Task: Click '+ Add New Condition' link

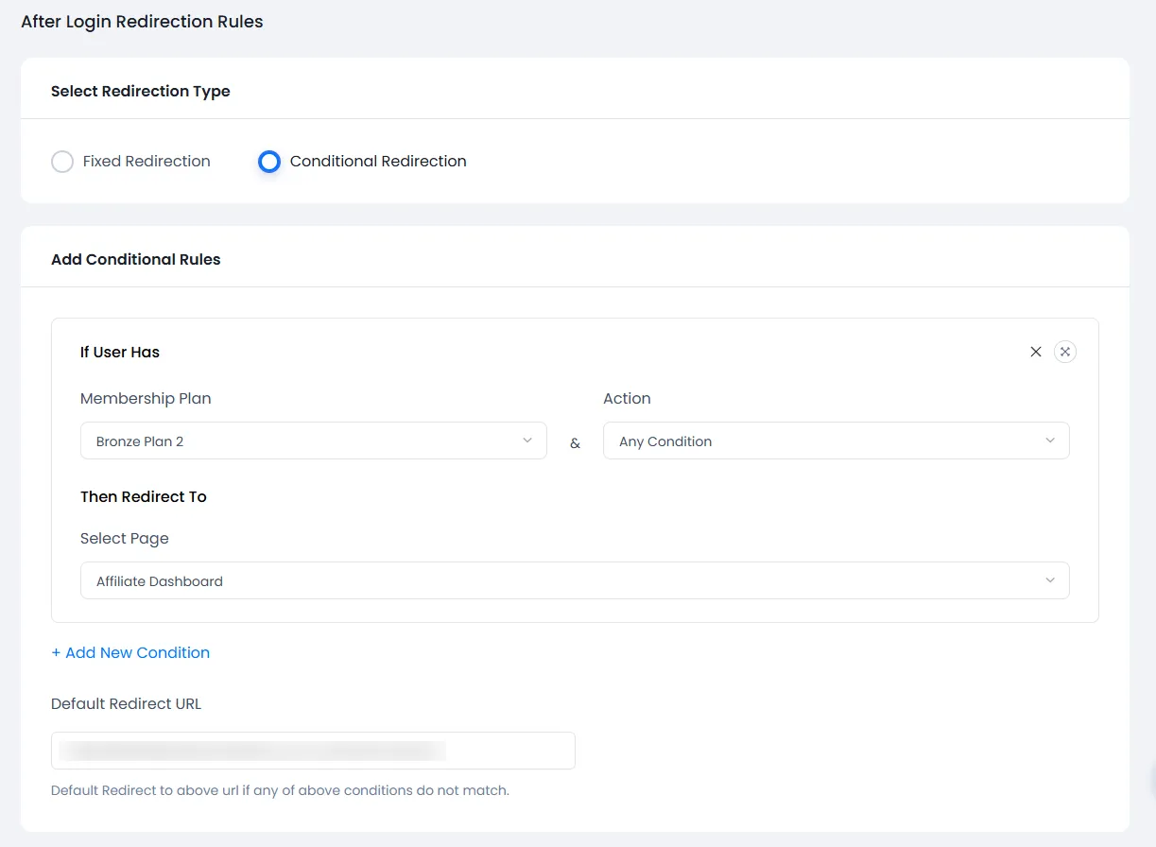Action: coord(130,652)
